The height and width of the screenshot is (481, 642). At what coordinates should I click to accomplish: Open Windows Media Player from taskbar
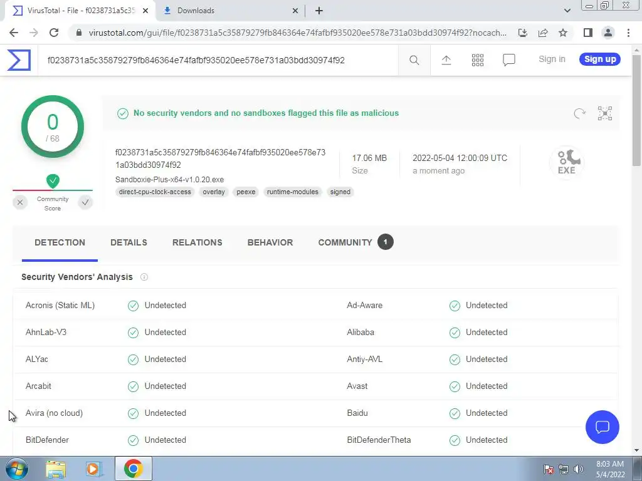(x=93, y=468)
